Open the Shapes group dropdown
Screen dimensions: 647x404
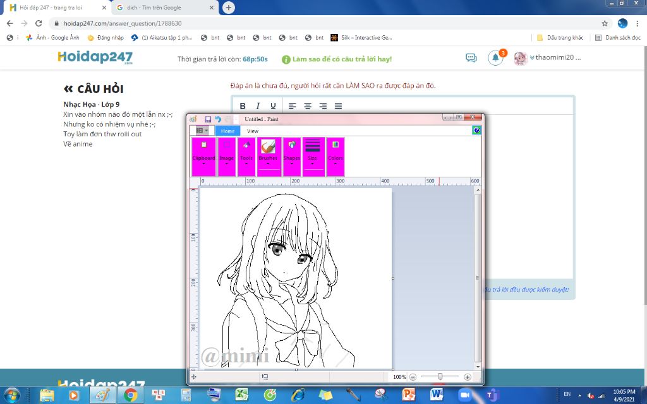click(x=292, y=157)
